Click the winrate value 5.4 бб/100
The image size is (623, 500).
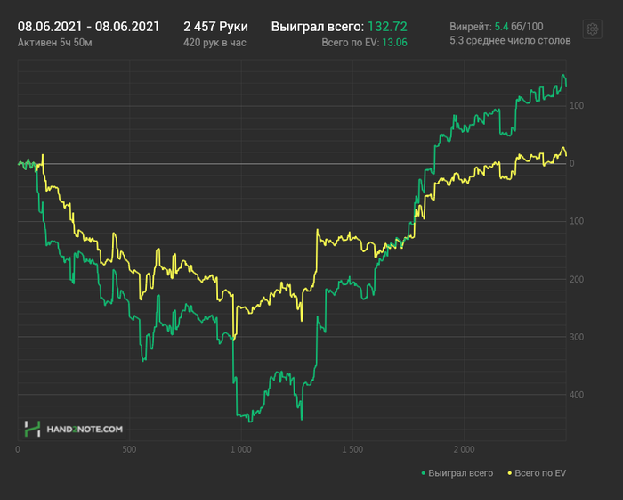click(x=519, y=27)
